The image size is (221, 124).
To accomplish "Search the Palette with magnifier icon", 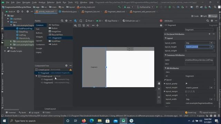I will [62, 21].
